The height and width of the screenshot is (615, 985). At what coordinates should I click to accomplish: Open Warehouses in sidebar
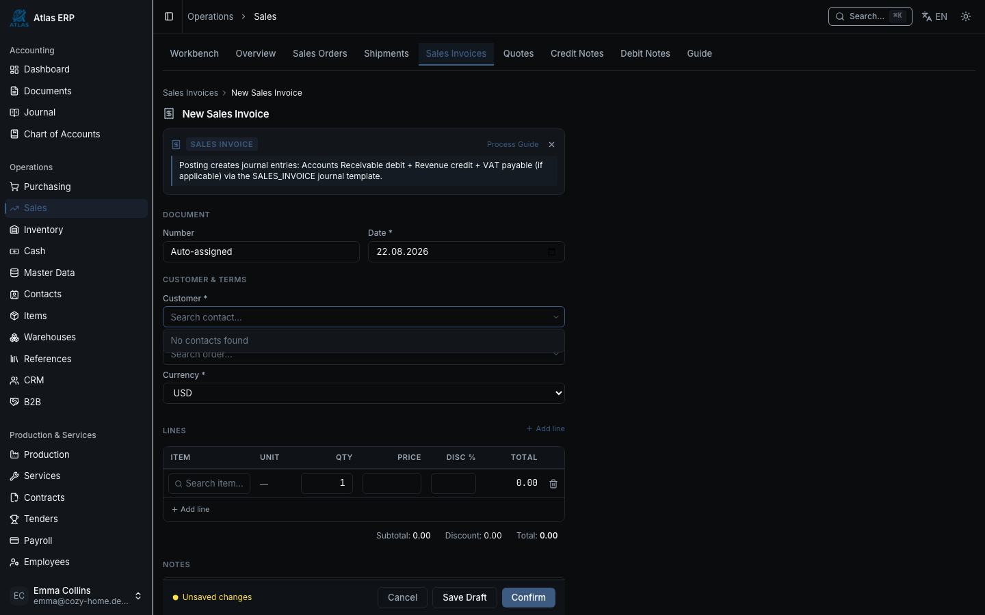[76, 337]
